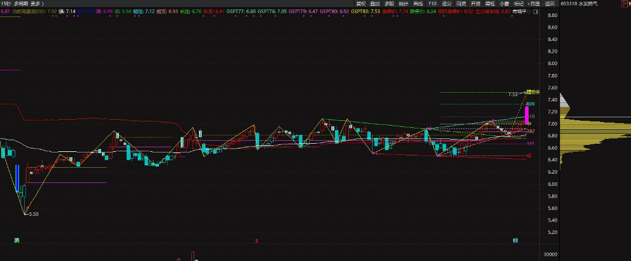Screen dimensions: 631x261
Task: Click the GSPT77: 6.80 indicator label
Action: click(241, 11)
